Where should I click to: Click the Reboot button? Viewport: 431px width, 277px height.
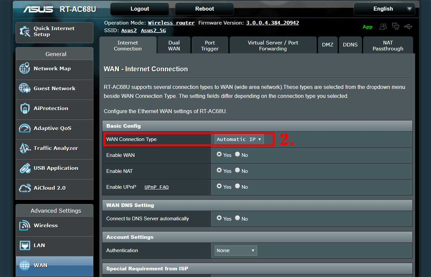[x=204, y=9]
